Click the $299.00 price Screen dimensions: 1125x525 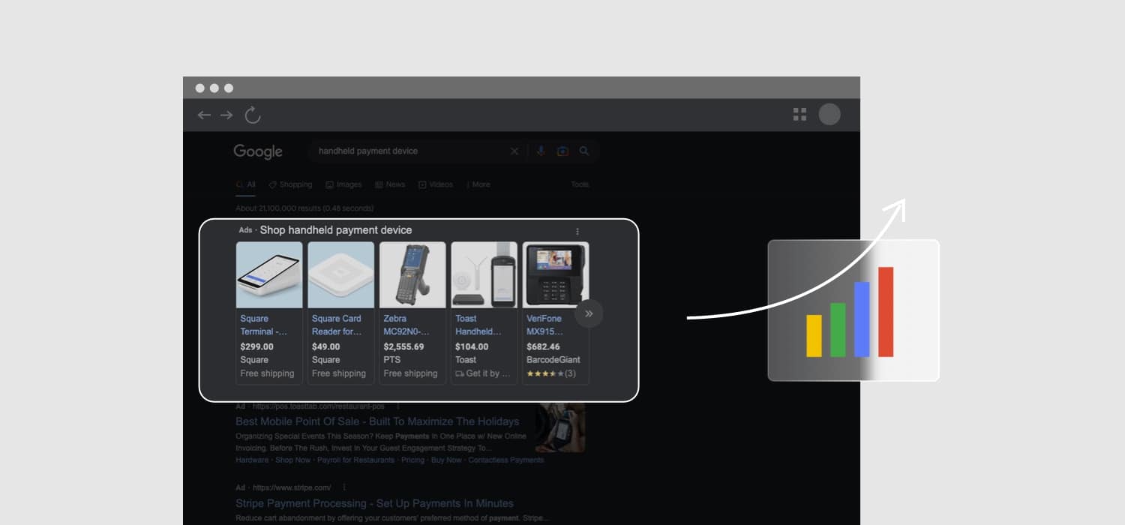pos(256,346)
